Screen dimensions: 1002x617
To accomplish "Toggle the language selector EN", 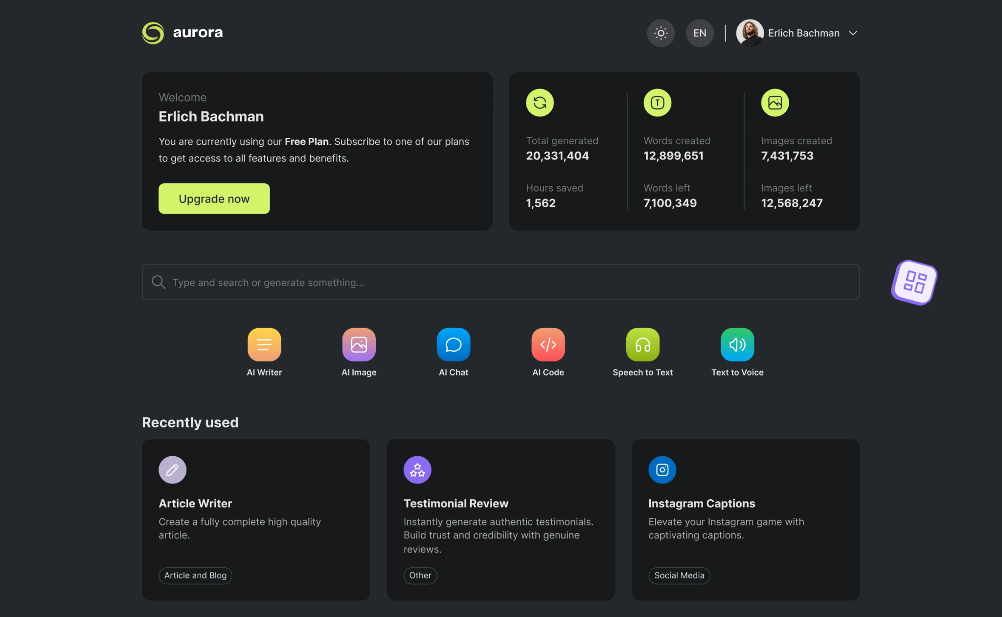I will click(x=699, y=33).
